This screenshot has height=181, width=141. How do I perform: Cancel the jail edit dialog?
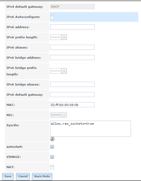point(23,176)
